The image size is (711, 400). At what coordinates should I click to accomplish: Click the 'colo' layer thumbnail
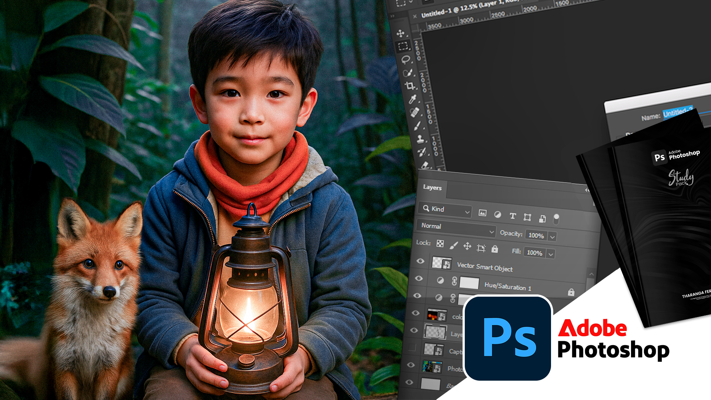pyautogui.click(x=437, y=315)
